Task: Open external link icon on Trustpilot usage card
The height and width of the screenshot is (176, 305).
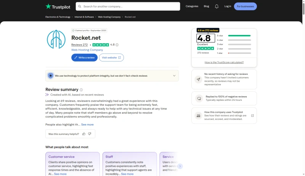Action: coord(252,116)
